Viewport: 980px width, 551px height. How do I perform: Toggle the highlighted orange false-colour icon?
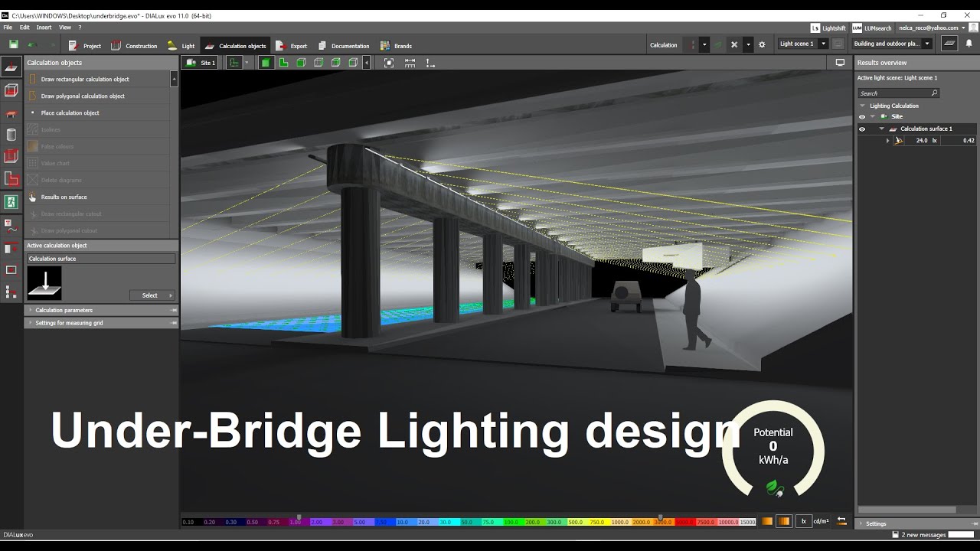click(x=784, y=521)
